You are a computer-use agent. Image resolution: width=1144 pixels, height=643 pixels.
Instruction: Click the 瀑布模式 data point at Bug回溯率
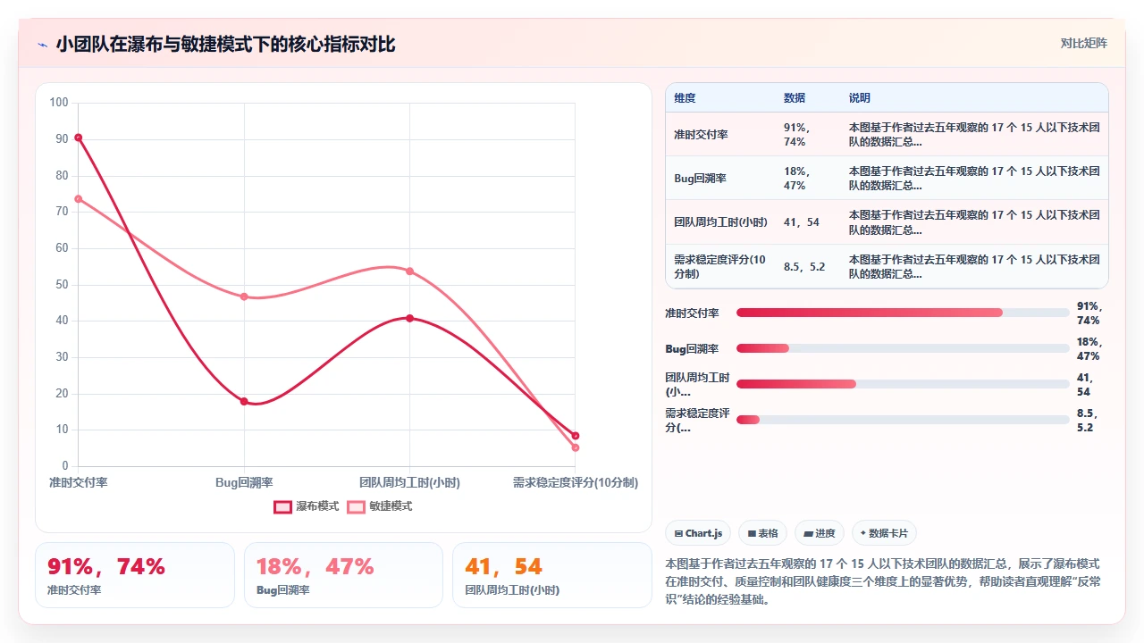click(x=244, y=401)
